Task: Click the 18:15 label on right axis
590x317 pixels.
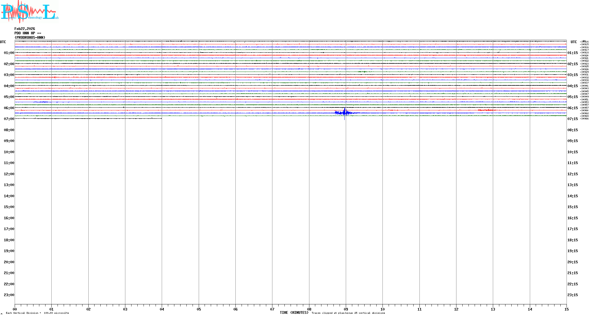Action: click(x=572, y=240)
